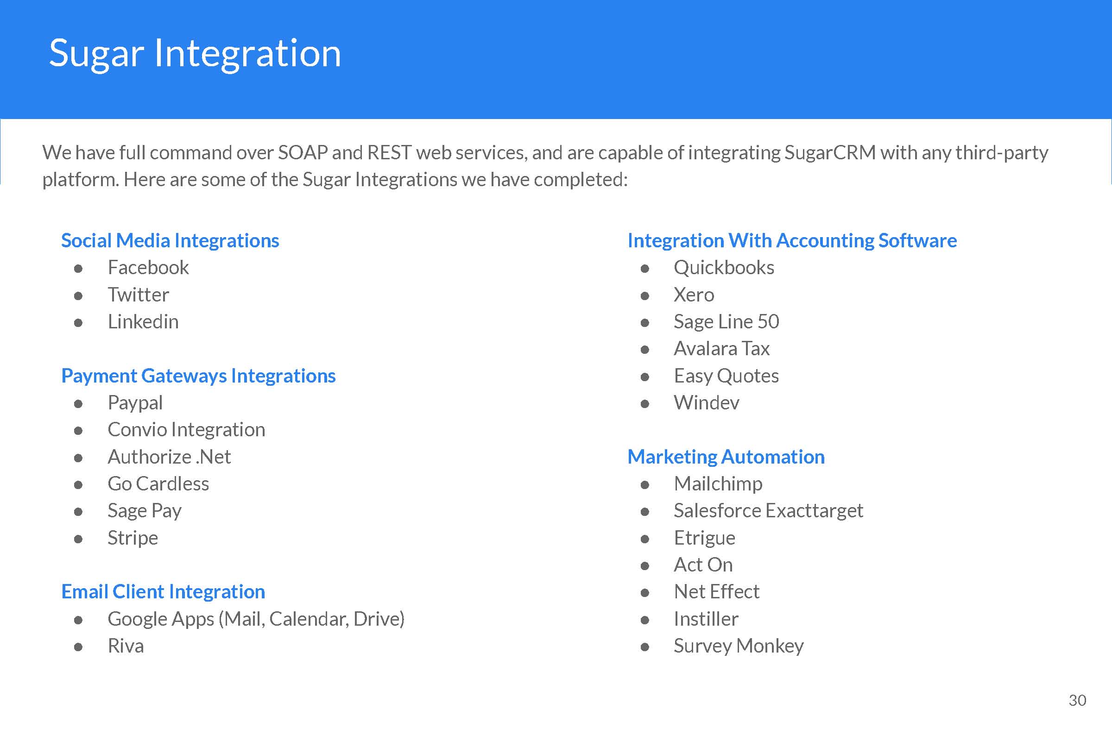Select the 'Mailchimp' list item
1112x741 pixels.
(718, 484)
